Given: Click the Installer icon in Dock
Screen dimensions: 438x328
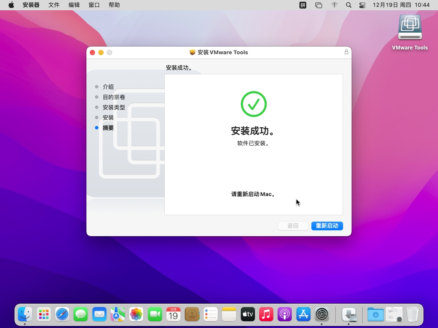Looking at the screenshot, I should 349,315.
